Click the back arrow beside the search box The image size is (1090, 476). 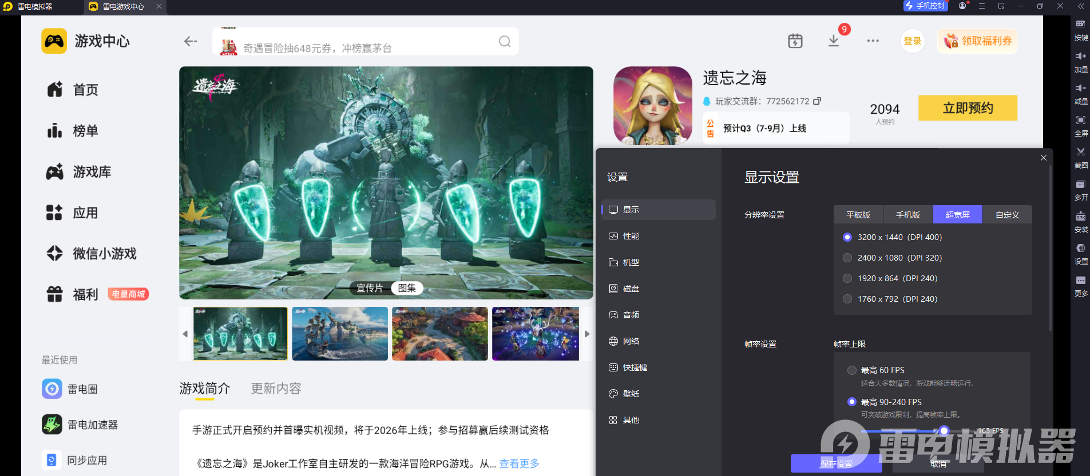point(191,41)
